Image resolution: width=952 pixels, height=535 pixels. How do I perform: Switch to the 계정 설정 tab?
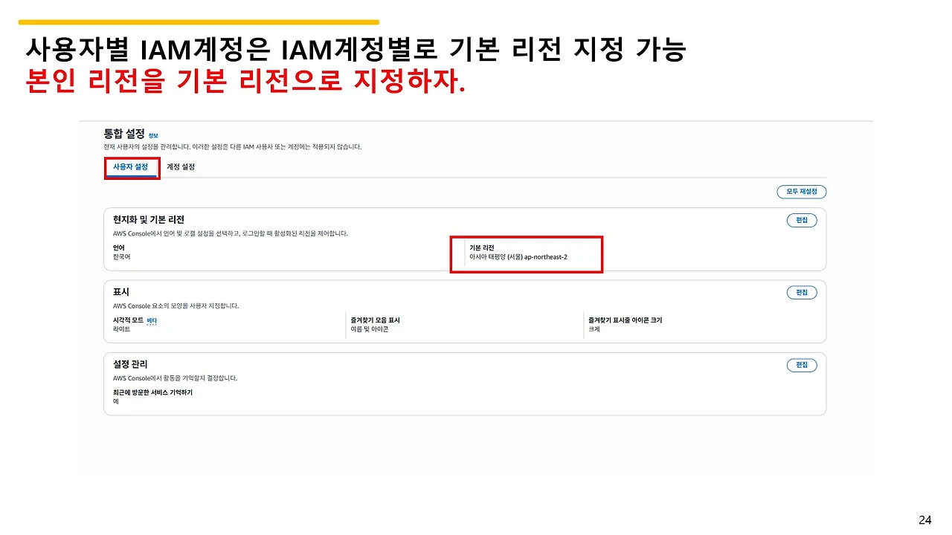[x=180, y=167]
